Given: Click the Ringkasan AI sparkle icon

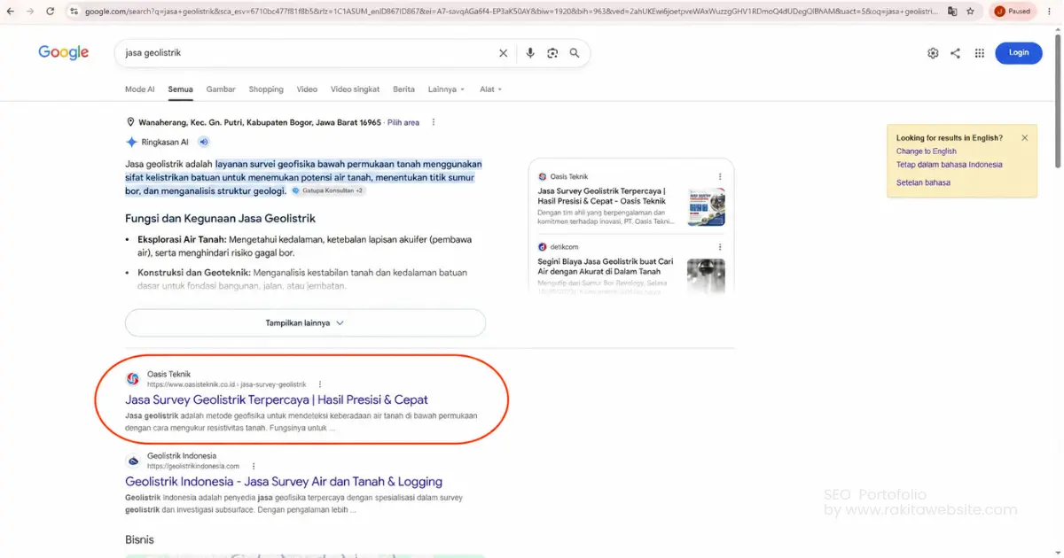Looking at the screenshot, I should 131,142.
